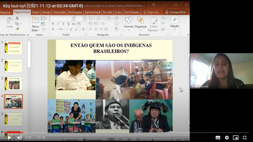The width and height of the screenshot is (253, 142).
Task: Open the font name combo box
Action: [63, 18]
